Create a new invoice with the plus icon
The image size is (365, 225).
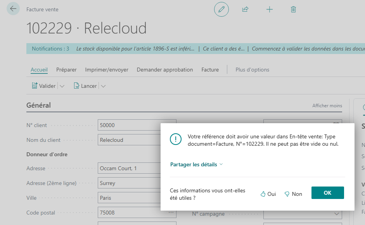(269, 9)
